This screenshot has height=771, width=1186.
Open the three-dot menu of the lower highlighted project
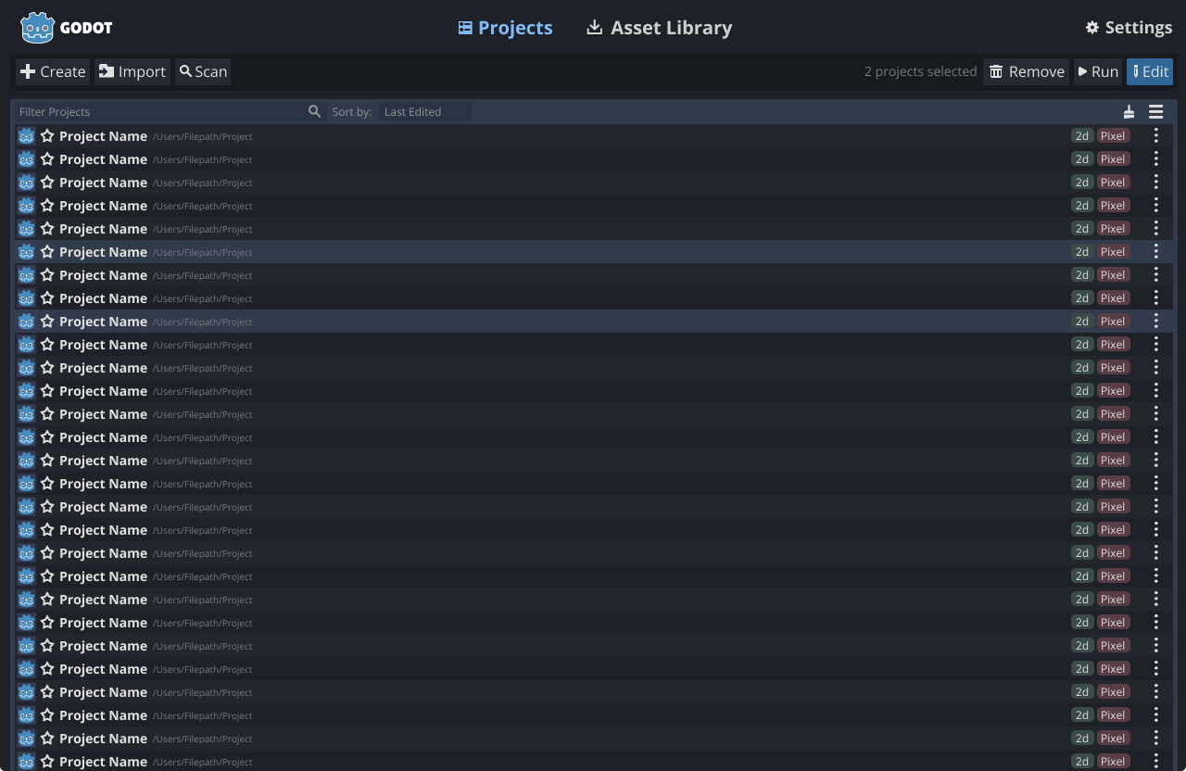click(1155, 321)
